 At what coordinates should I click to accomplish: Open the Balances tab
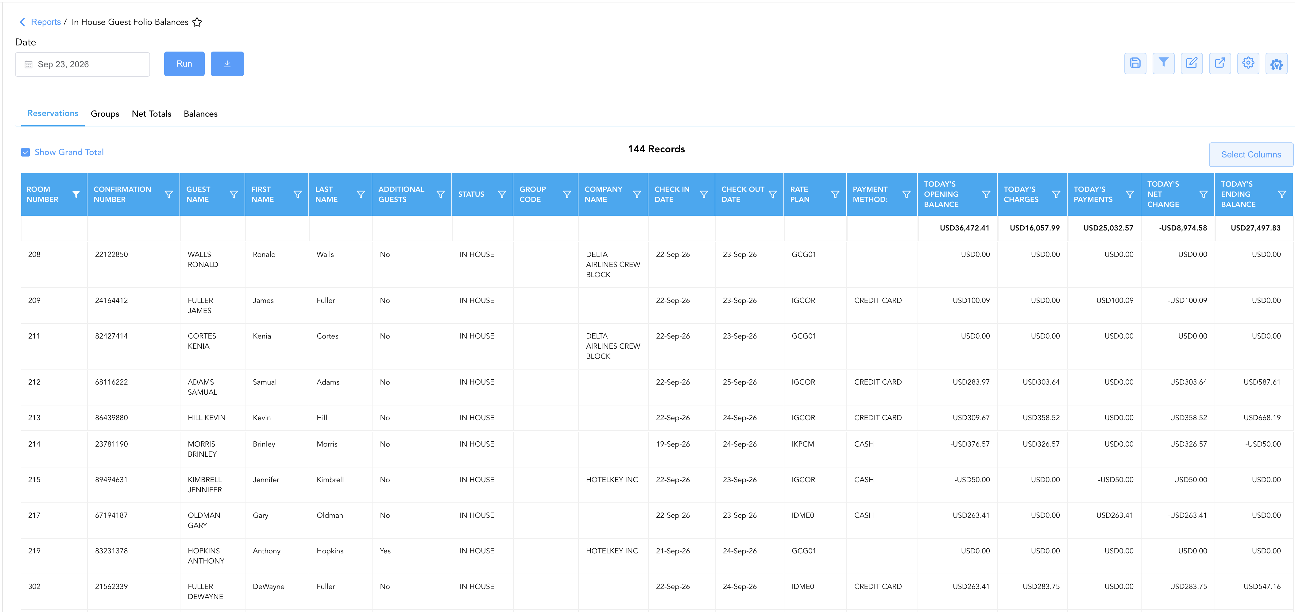point(201,114)
